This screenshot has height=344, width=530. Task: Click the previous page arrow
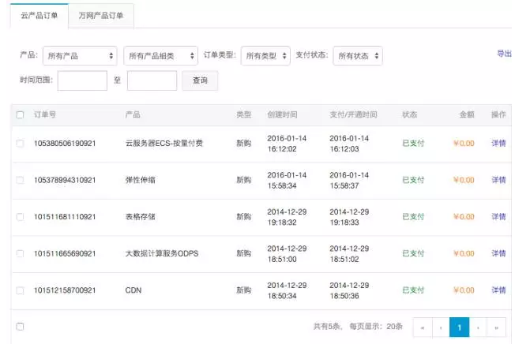point(441,327)
